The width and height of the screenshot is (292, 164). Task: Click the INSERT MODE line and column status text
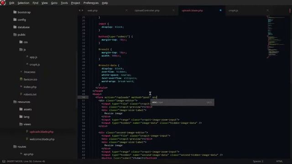pos(26,161)
